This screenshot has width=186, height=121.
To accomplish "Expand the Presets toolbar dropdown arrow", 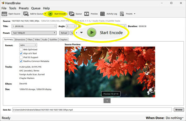I will (135, 14).
